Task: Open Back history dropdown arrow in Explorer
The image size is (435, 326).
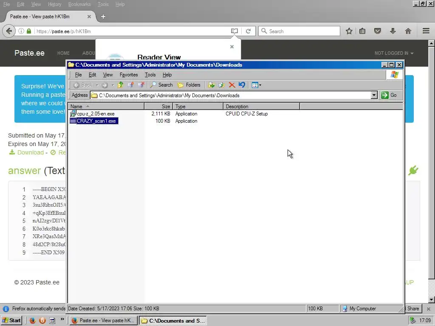Action: coord(97,85)
